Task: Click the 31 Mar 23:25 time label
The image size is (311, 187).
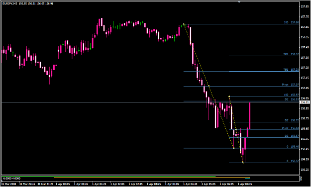Action: 45,184
